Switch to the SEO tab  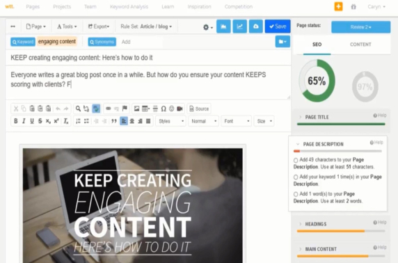point(317,45)
